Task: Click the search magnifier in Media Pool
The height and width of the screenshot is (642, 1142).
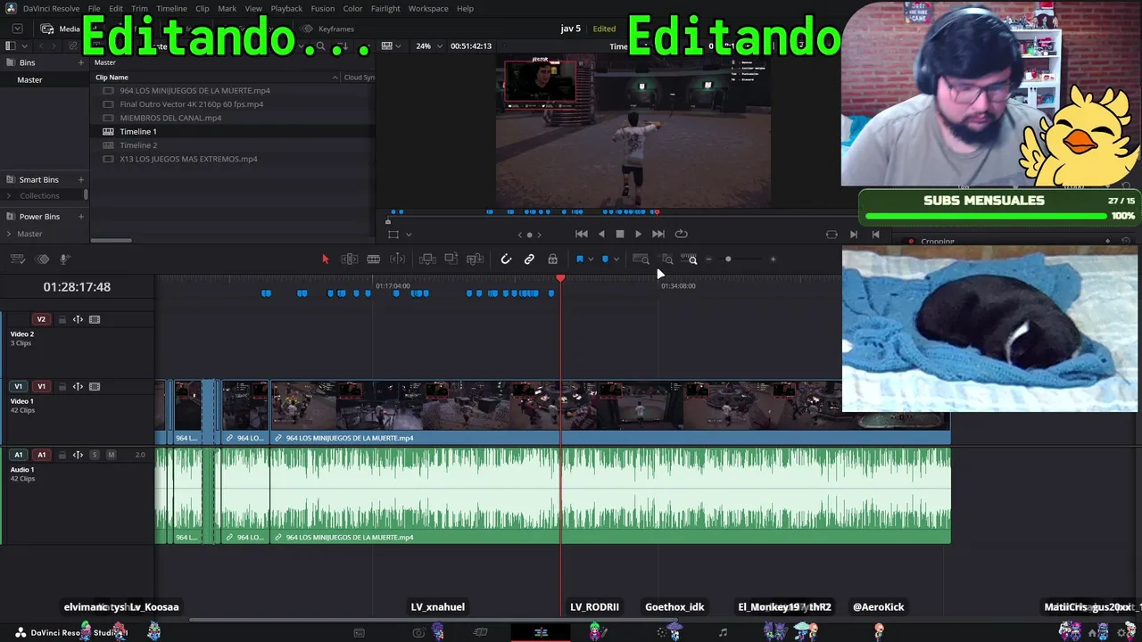Action: tap(320, 46)
